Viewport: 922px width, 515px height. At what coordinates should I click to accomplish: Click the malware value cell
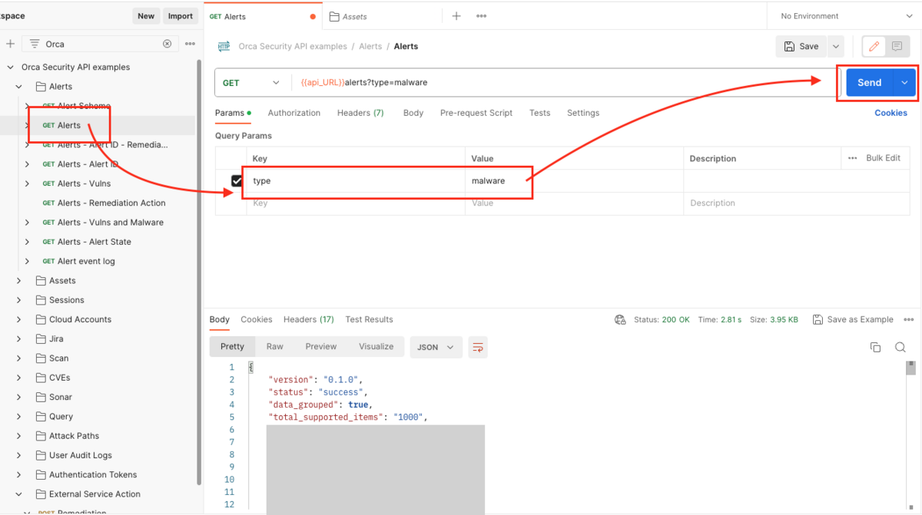click(x=574, y=181)
